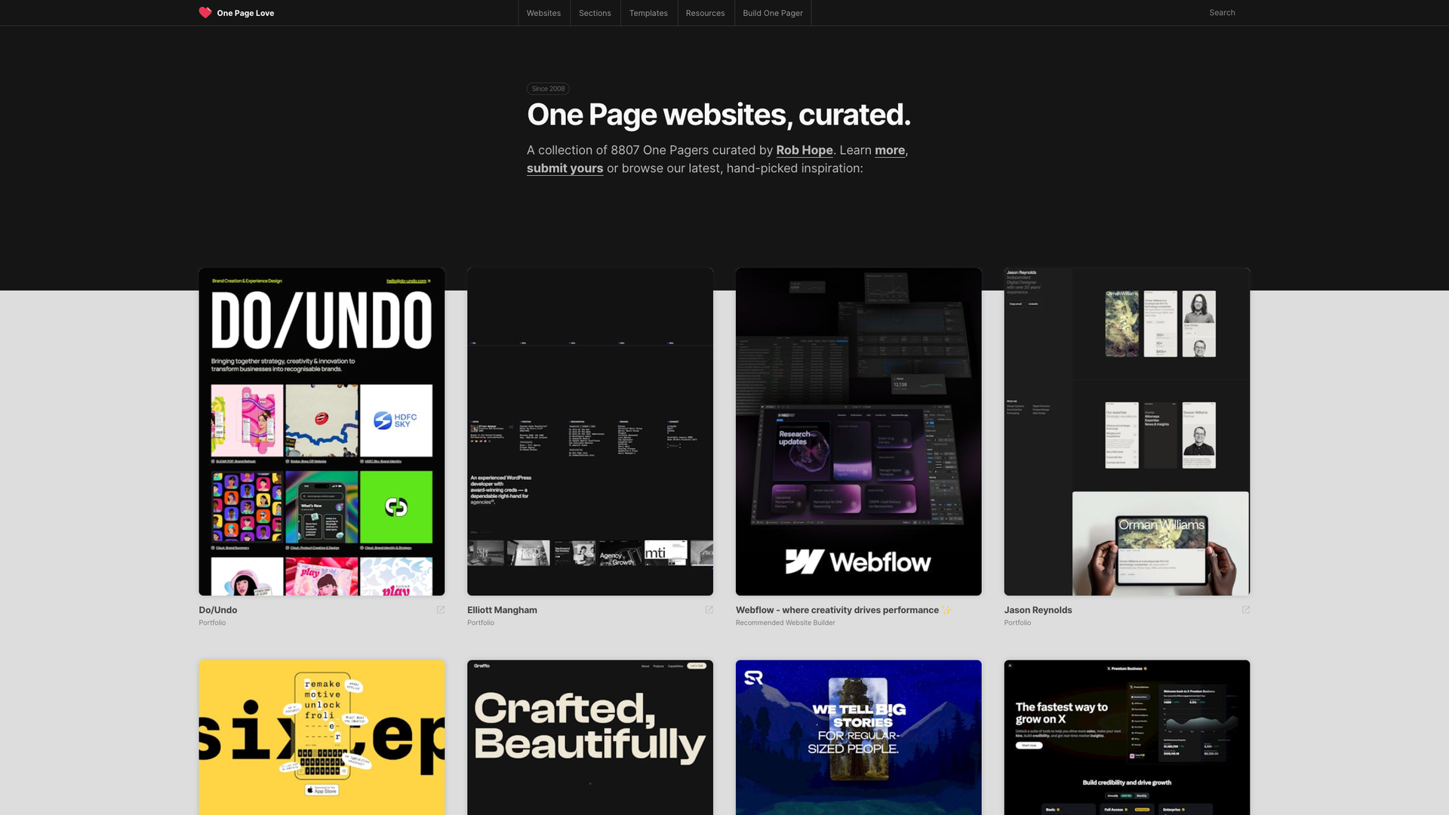
Task: Open Jason Reynolds' site via external link icon
Action: click(1246, 610)
